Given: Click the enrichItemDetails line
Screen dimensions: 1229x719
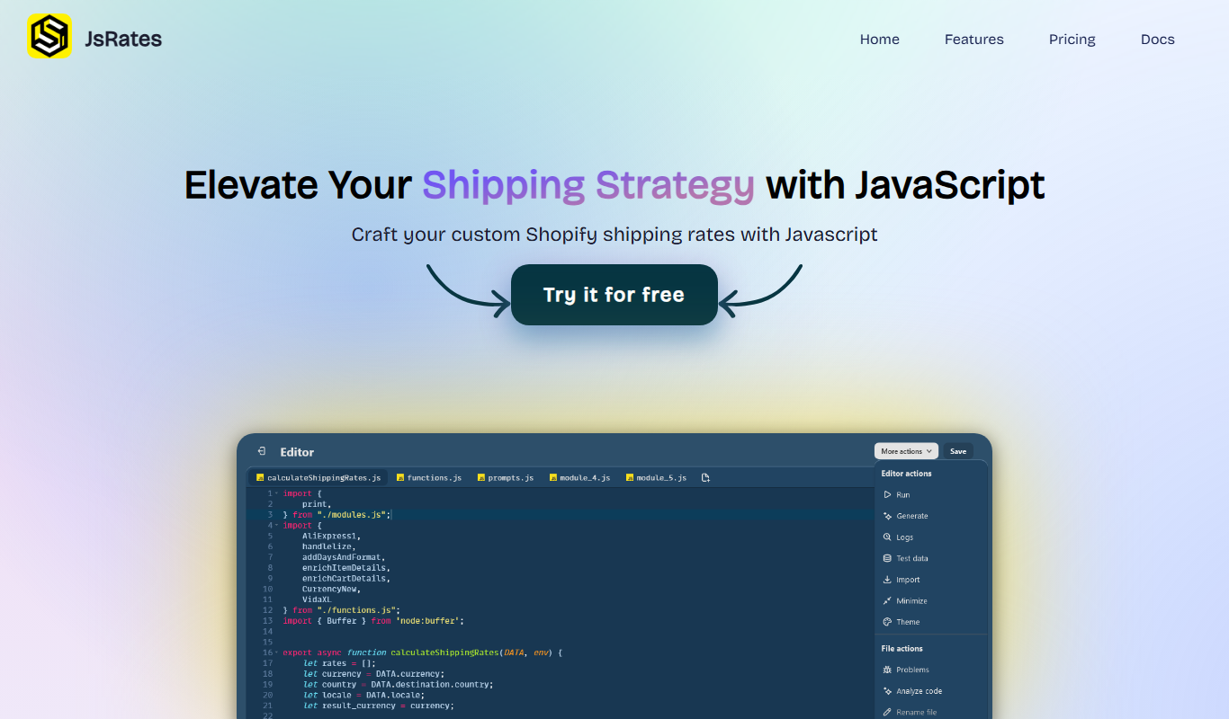Looking at the screenshot, I should click(346, 568).
